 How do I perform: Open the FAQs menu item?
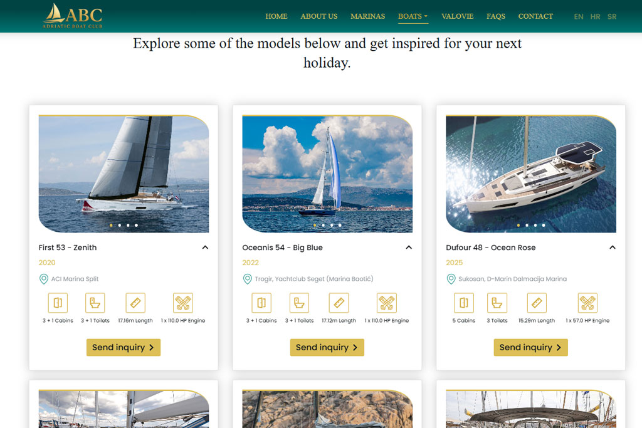[x=495, y=16]
